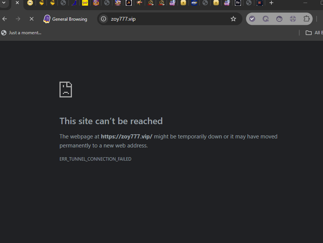Open the purple checkmark extension
Viewport: 323px width, 243px height.
point(252,19)
